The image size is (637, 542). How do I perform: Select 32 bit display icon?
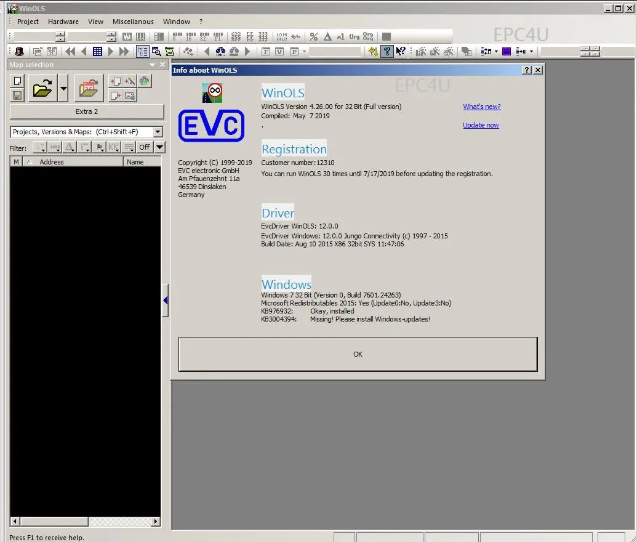[x=204, y=36]
